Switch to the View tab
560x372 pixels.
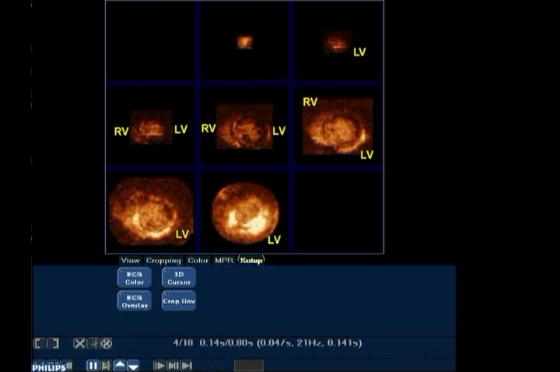tap(130, 260)
